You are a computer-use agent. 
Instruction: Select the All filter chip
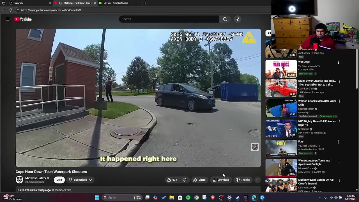coord(269,33)
